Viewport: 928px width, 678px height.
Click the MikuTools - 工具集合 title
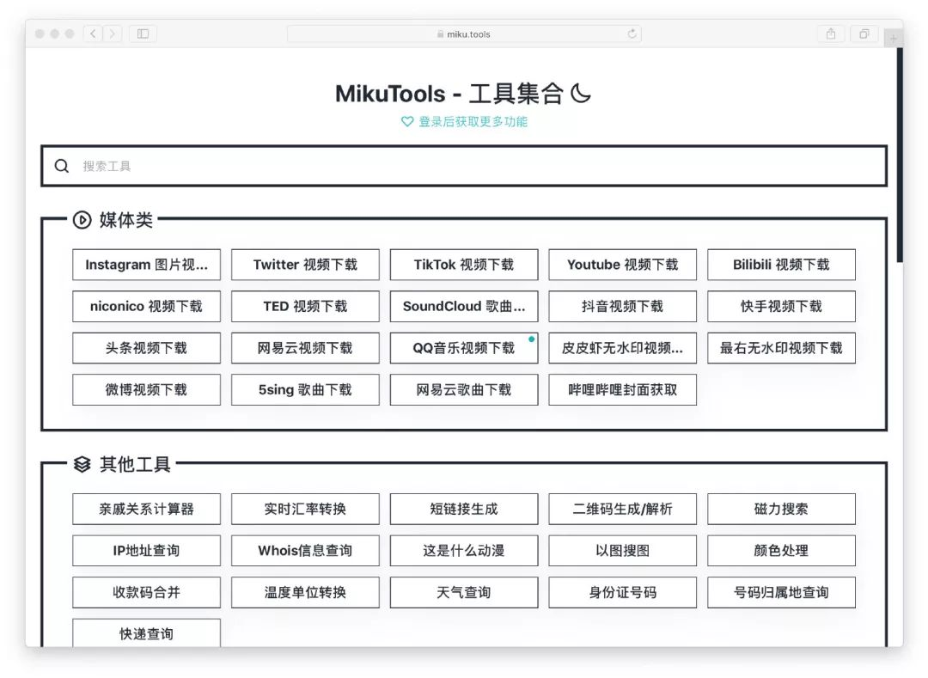coord(449,94)
